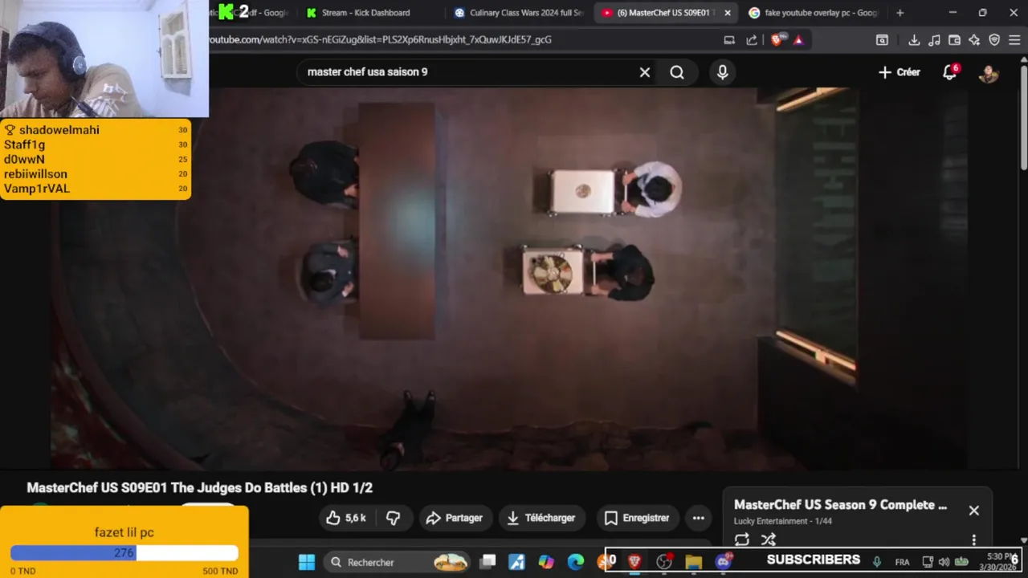Click the Créer button
Screen dimensions: 1028x578
[x=899, y=72]
